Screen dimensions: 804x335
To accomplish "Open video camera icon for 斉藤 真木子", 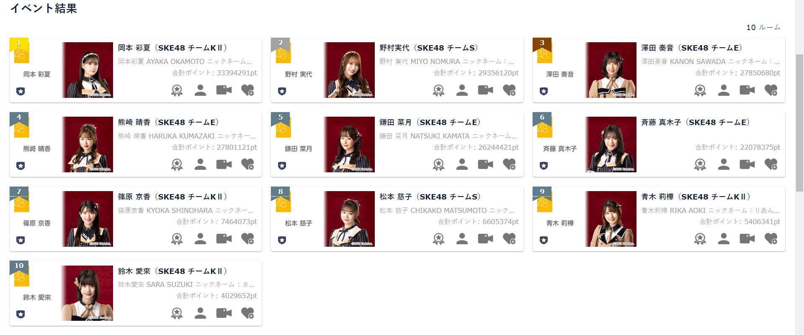I will coord(747,164).
